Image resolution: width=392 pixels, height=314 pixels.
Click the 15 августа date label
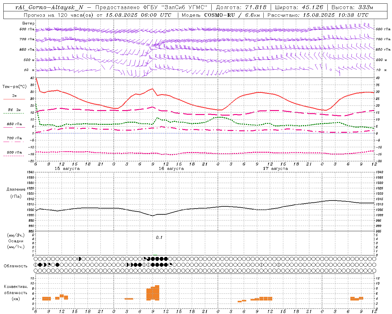point(67,169)
